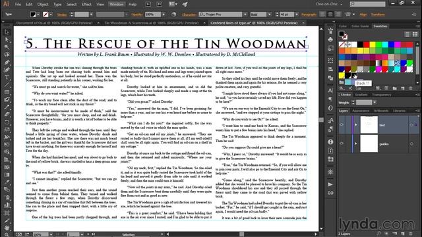The width and height of the screenshot is (422, 237).
Task: Open the Symbols panel club icon
Action: tap(330, 39)
